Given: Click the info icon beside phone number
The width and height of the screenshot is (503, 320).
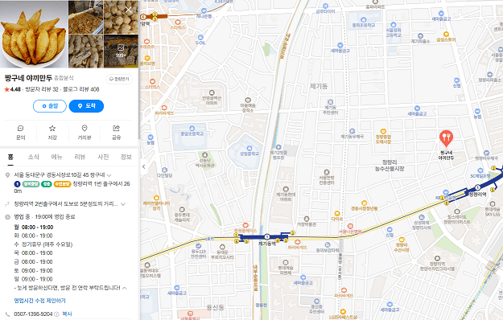Looking at the screenshot, I should coord(56,314).
